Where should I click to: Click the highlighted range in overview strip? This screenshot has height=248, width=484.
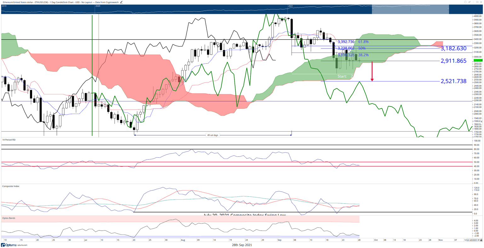click(x=410, y=9)
